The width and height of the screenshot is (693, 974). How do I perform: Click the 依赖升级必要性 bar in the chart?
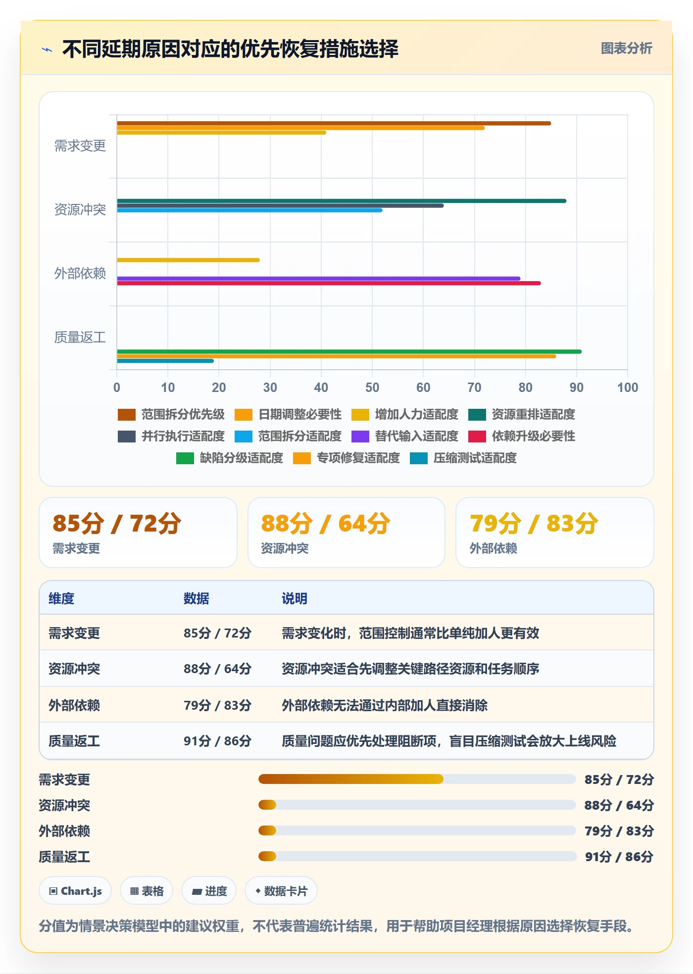[329, 283]
